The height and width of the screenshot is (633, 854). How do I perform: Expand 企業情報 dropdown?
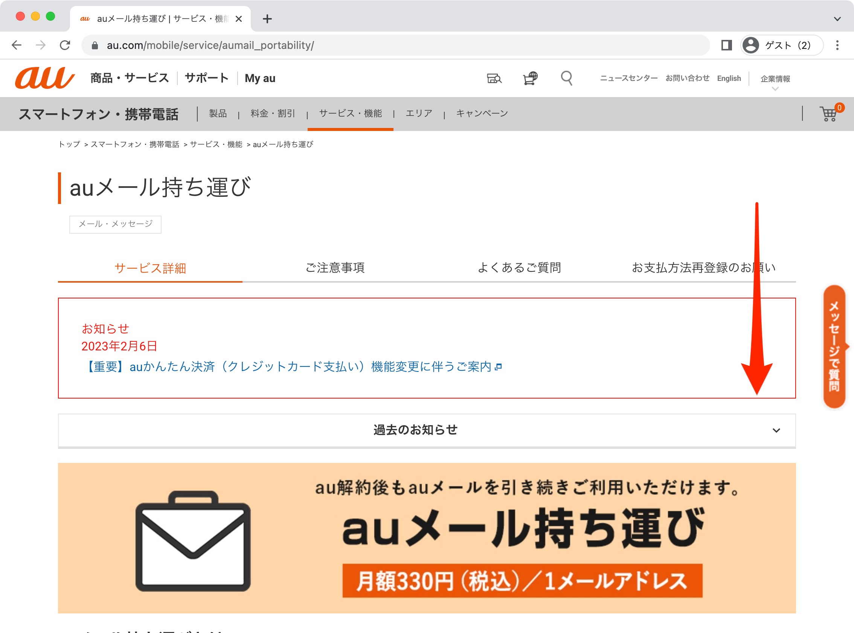[x=775, y=82]
